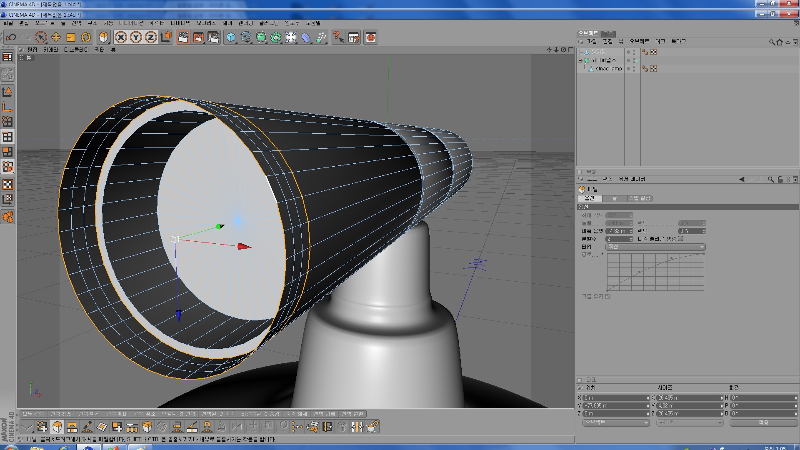Click the 선택 반전 button
Screen dimensions: 800x450
click(89, 414)
